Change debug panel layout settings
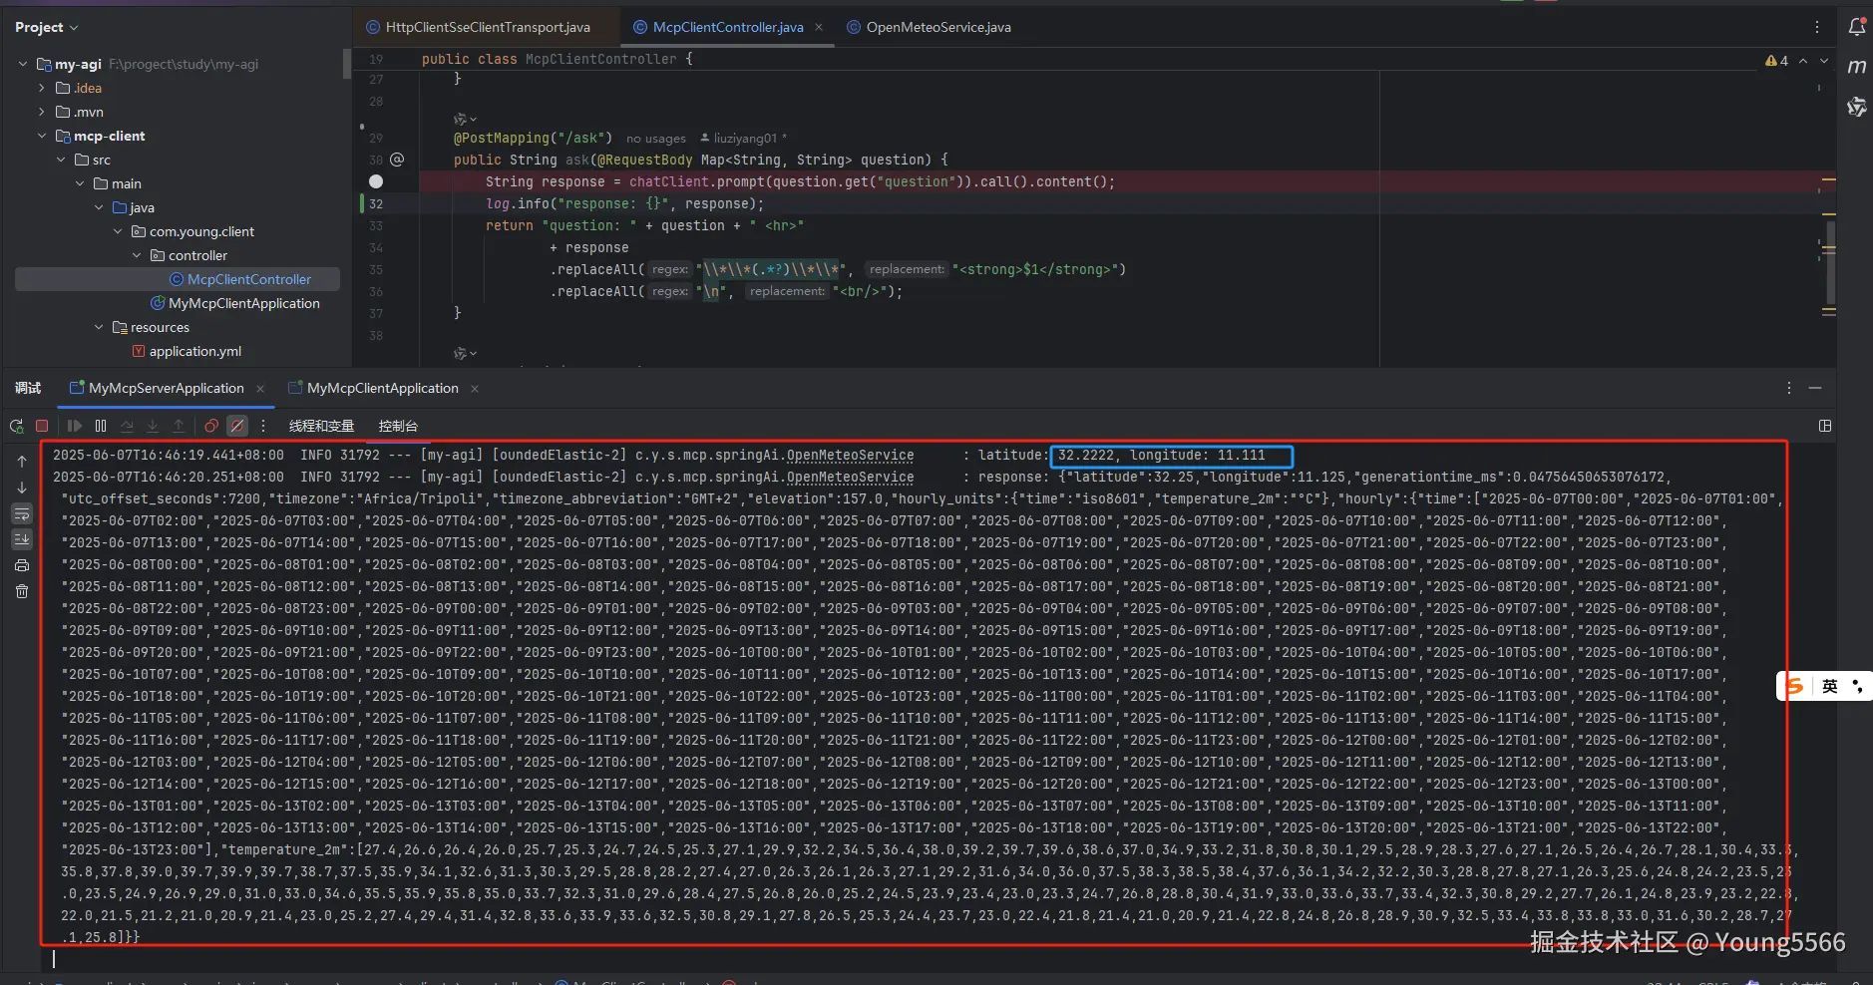This screenshot has width=1873, height=985. click(x=1825, y=426)
